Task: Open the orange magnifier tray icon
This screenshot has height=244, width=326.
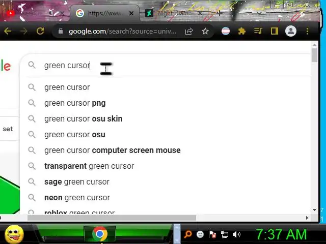Action: (x=188, y=234)
